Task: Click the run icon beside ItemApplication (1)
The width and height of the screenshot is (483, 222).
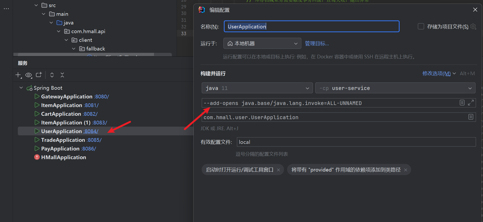Action: [37, 123]
